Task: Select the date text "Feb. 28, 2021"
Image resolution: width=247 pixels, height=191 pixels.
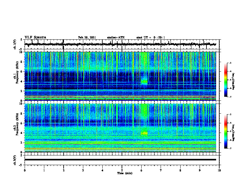Action: [x=87, y=37]
